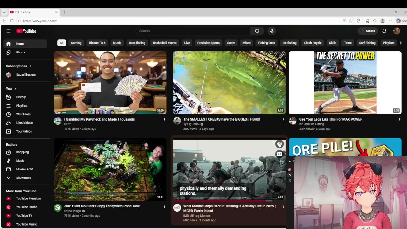The width and height of the screenshot is (407, 229).
Task: Open the YouTube hamburger guide menu
Action: point(9,31)
